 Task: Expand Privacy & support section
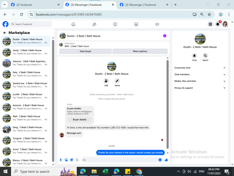200,88
